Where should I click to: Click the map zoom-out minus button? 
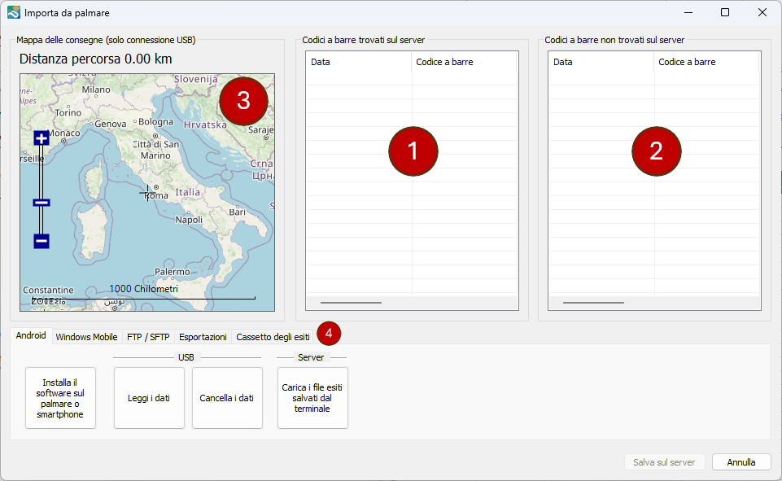coord(42,241)
